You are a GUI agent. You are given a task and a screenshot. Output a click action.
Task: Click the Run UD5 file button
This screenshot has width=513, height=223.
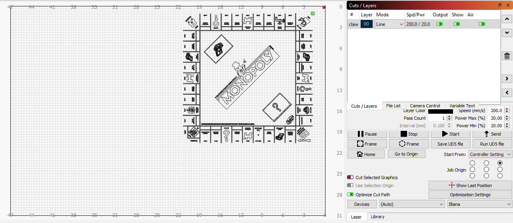tap(492, 144)
